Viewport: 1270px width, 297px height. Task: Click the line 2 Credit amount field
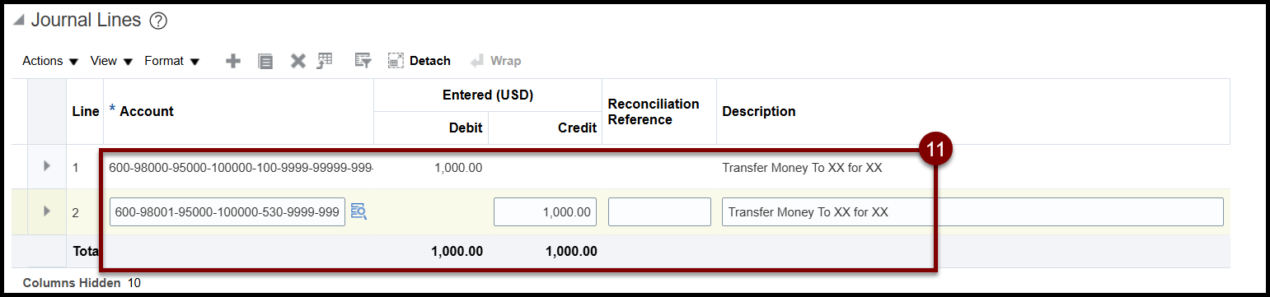pos(545,212)
